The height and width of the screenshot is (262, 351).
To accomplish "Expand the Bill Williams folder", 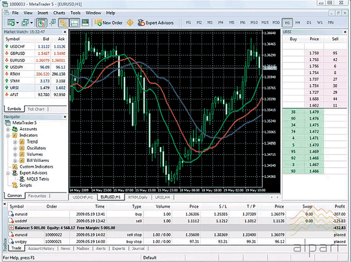I will 15,161.
